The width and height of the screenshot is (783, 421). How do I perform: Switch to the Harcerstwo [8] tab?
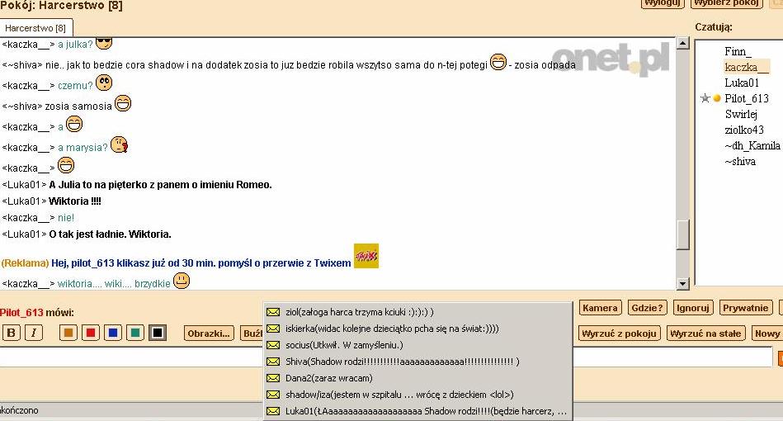click(36, 28)
